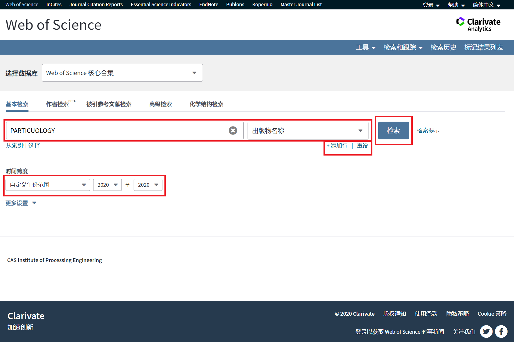The height and width of the screenshot is (342, 514).
Task: Open the Facebook icon in the footer
Action: click(501, 332)
